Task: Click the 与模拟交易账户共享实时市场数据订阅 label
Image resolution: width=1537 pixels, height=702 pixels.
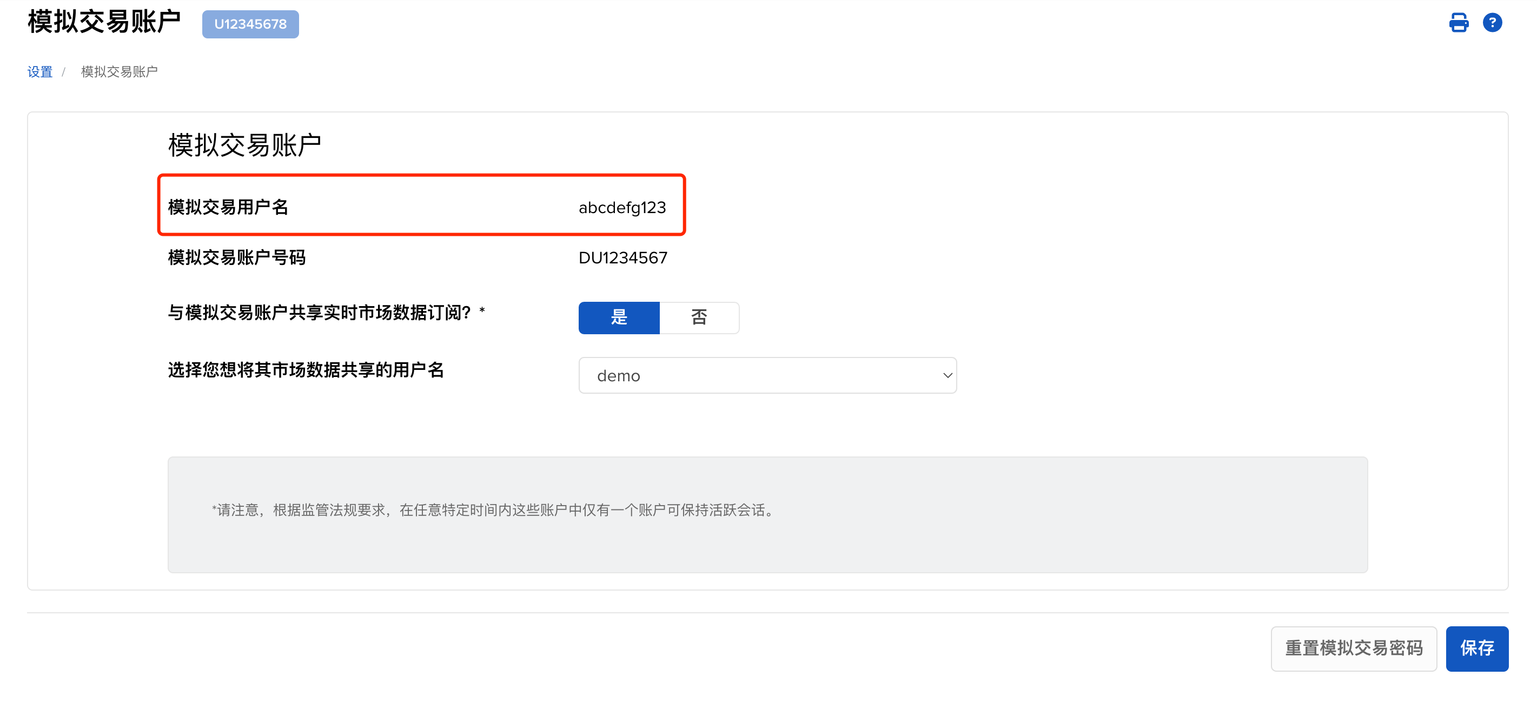Action: tap(326, 312)
